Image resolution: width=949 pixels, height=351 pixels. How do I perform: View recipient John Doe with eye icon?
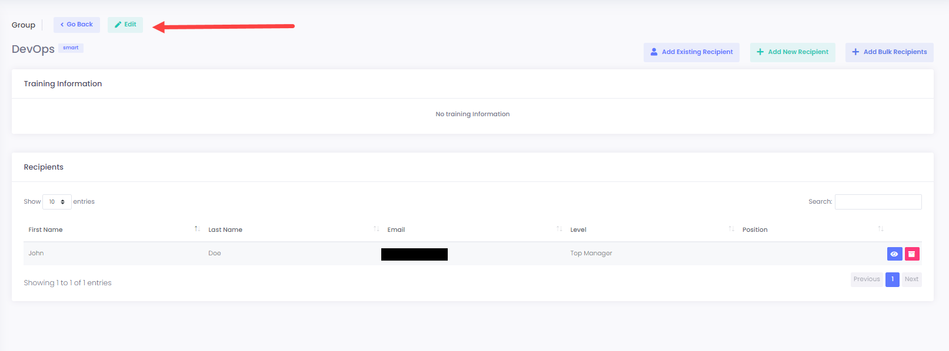[x=894, y=254]
